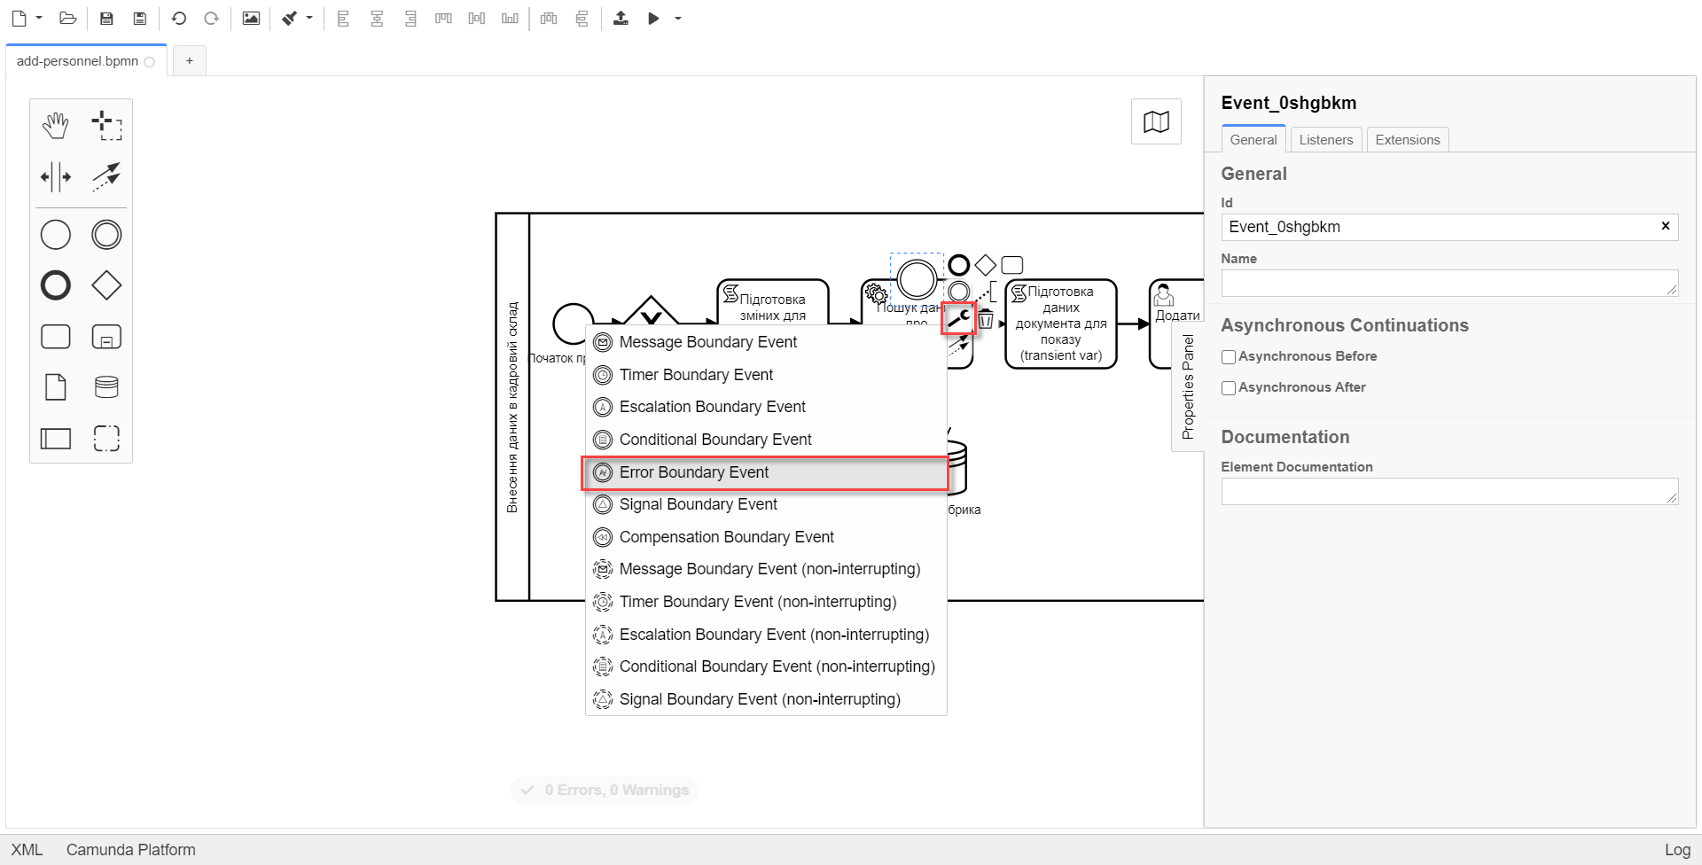Click the undo toolbar icon
Viewport: 1702px width, 865px height.
click(179, 19)
